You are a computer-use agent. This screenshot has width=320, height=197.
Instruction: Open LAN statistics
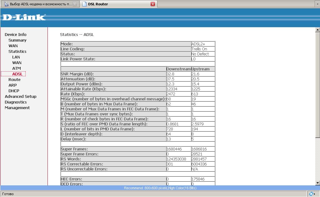16,57
